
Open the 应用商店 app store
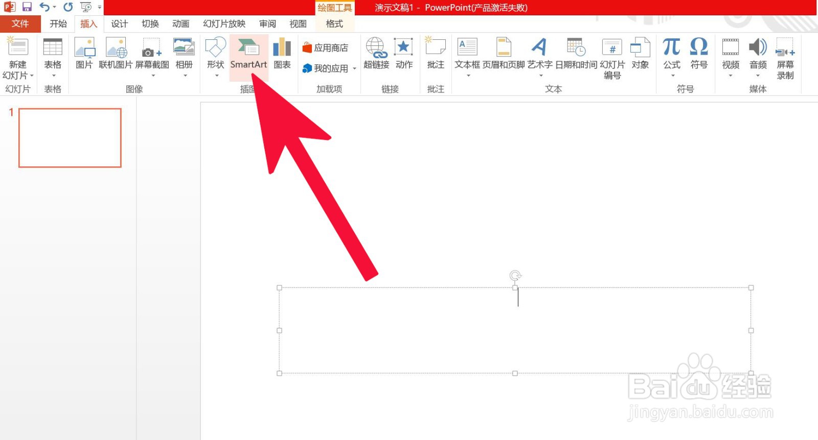325,48
